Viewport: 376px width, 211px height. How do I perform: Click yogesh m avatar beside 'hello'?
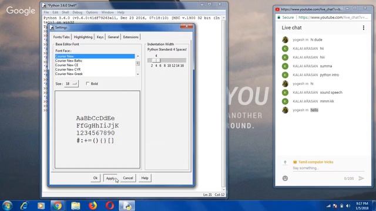tap(285, 110)
